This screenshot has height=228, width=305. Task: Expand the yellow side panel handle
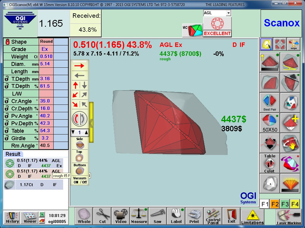[x=91, y=122]
